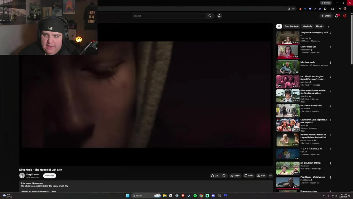Screen dimensions: 353x199
Task: Open the Chrome extensions puzzle icon
Action: pos(325,9)
